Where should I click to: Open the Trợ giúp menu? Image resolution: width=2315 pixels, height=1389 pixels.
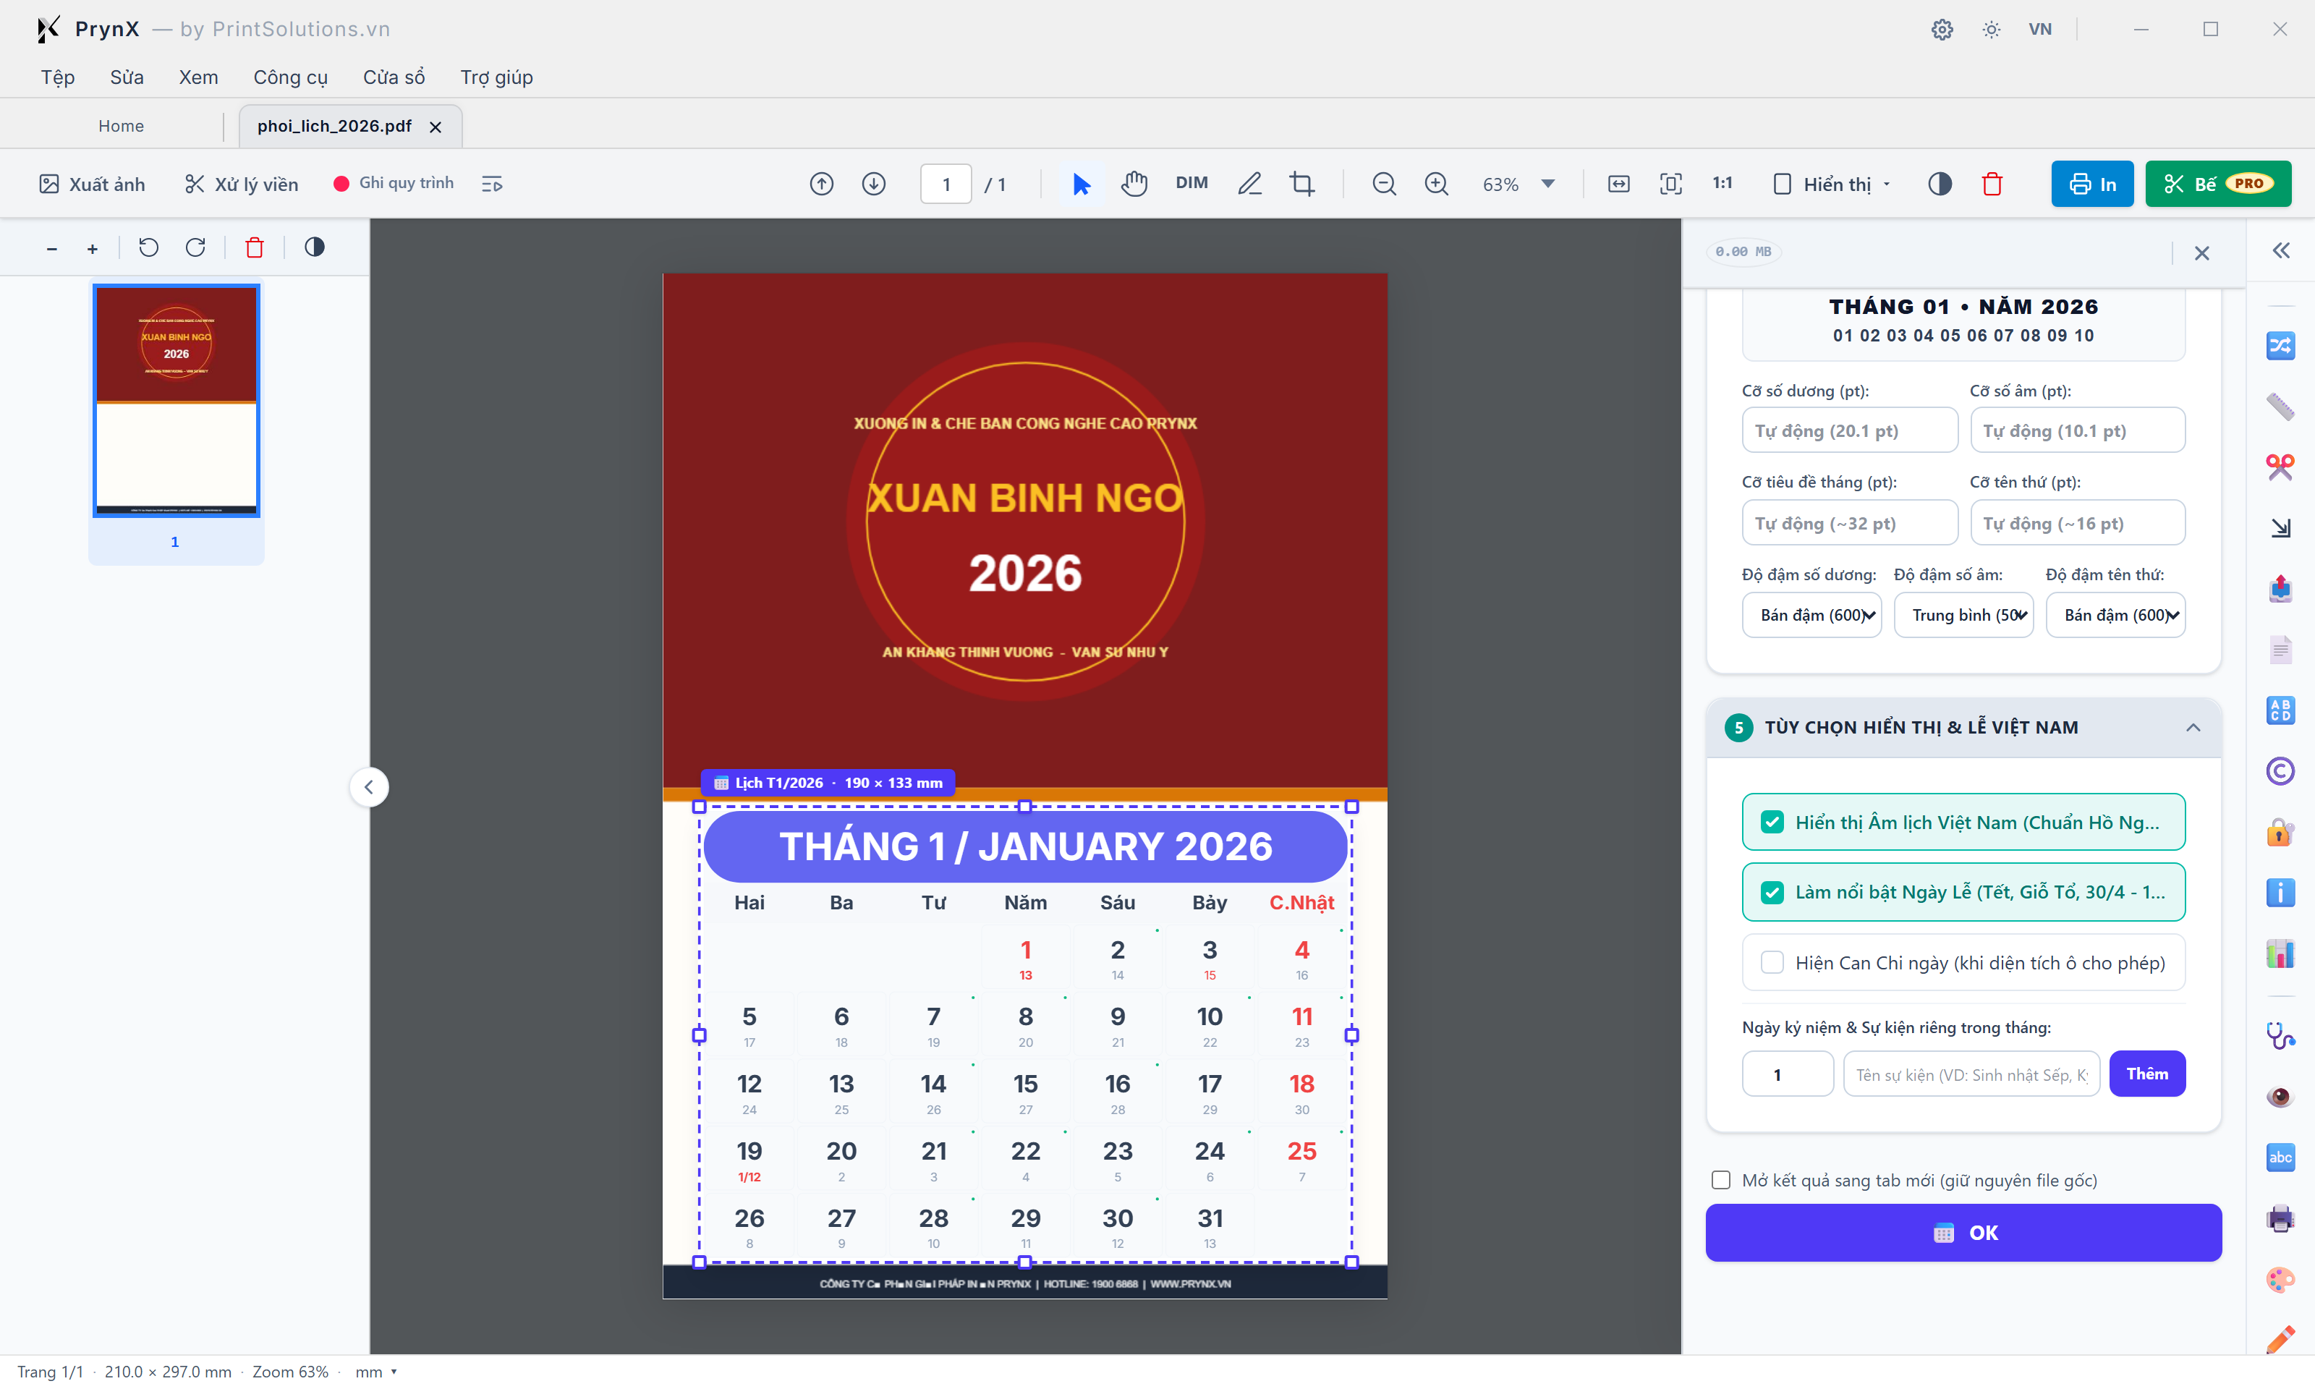coord(496,77)
